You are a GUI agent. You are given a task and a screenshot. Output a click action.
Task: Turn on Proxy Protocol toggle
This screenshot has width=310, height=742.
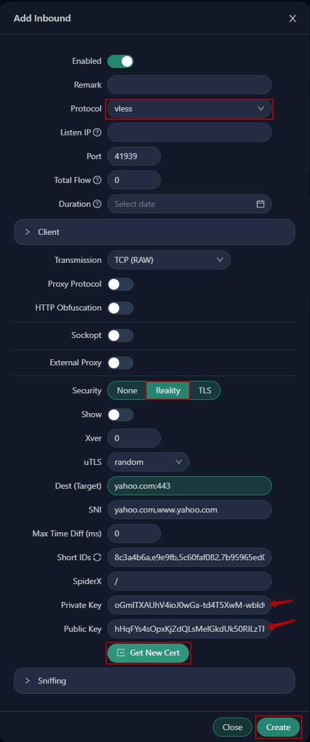tap(120, 284)
